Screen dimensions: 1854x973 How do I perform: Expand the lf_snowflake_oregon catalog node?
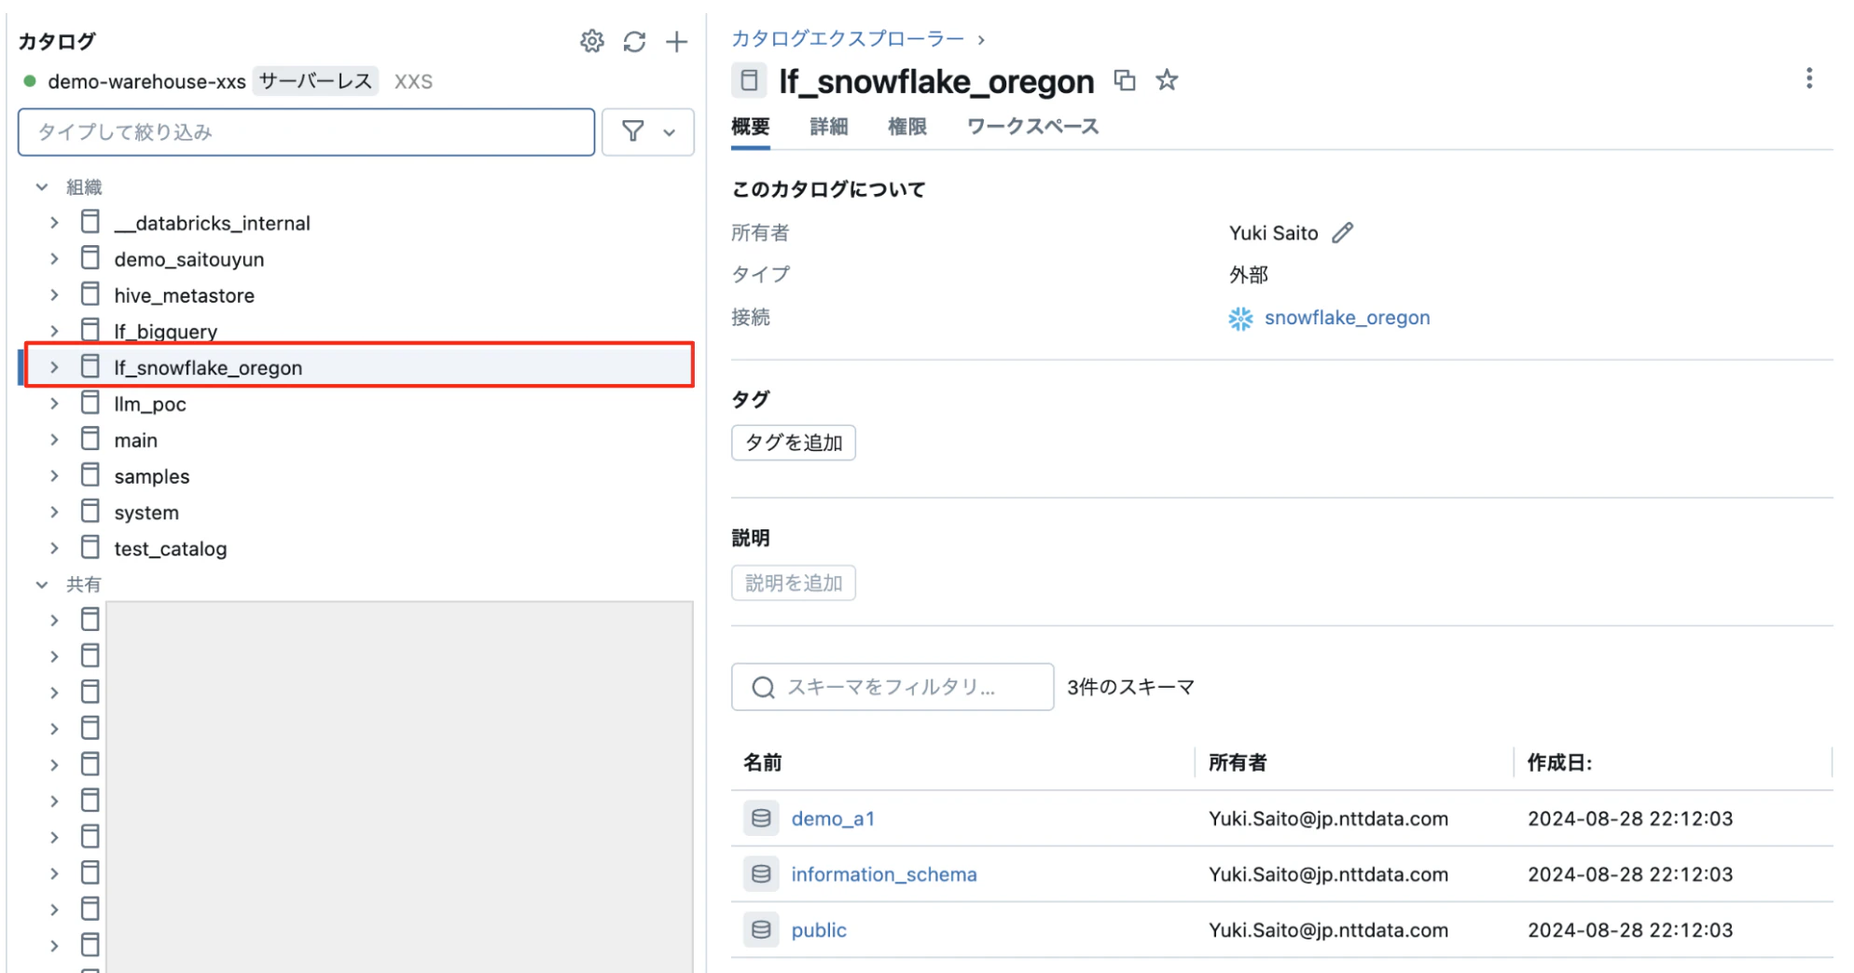pyautogui.click(x=54, y=367)
